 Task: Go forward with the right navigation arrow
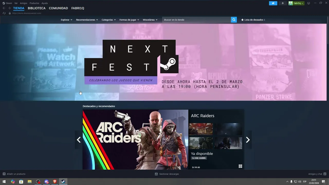(x=9, y=8)
